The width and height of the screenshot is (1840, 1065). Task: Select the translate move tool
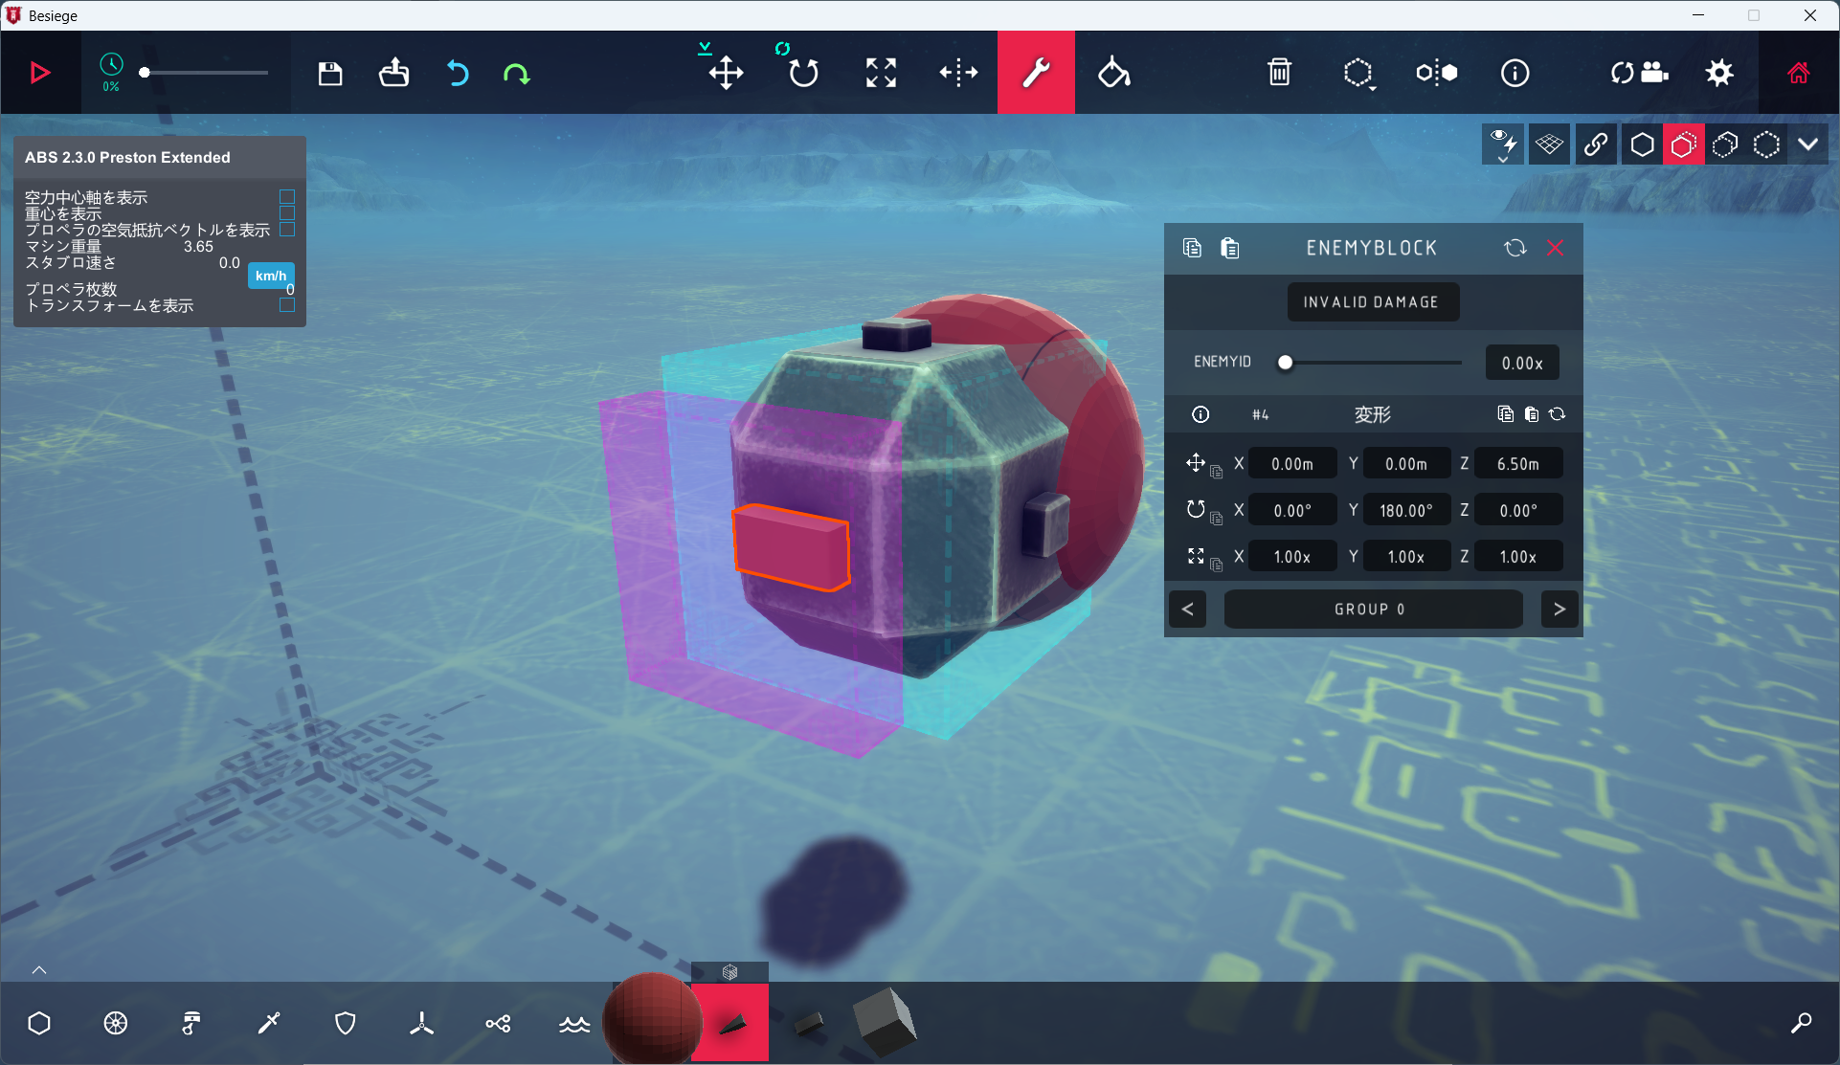coord(726,73)
